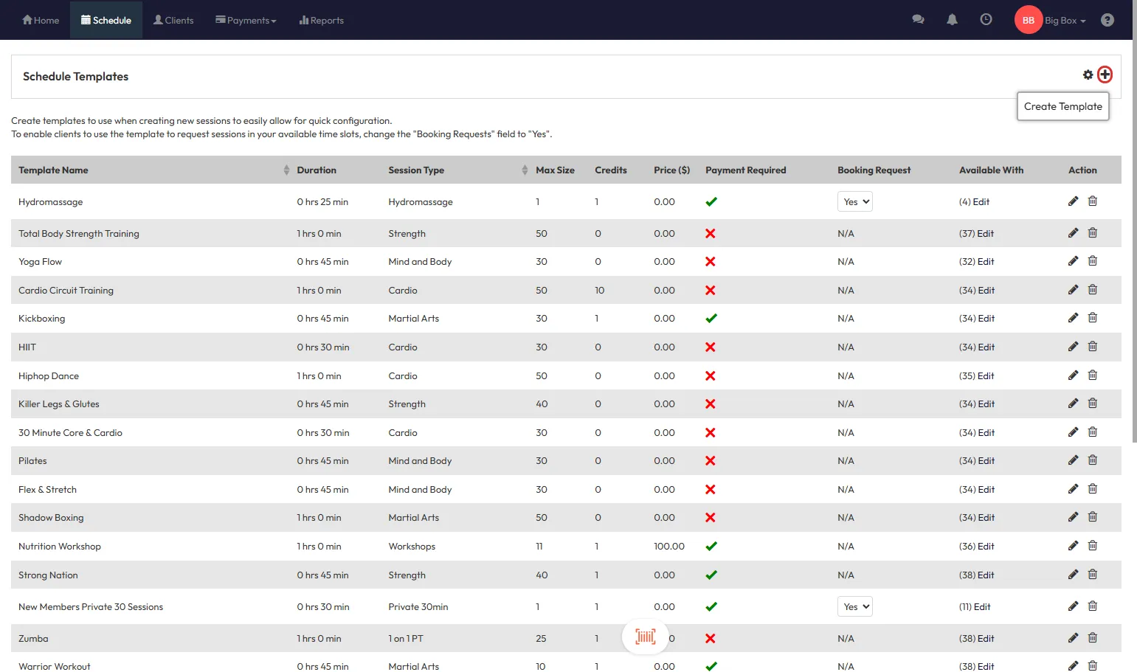
Task: Click (36) Edit for Nutrition Workshop
Action: [976, 547]
